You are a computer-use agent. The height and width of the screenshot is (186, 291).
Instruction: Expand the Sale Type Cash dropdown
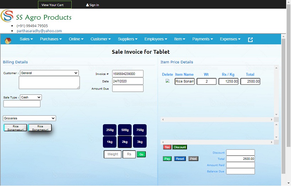(31, 97)
